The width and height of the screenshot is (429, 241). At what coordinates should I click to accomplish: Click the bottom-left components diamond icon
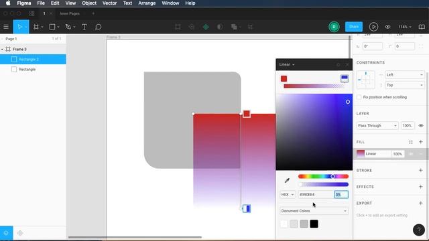(20, 233)
